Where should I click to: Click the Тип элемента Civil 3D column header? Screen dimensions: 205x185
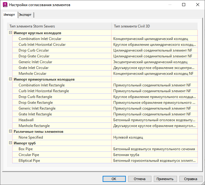click(x=131, y=26)
